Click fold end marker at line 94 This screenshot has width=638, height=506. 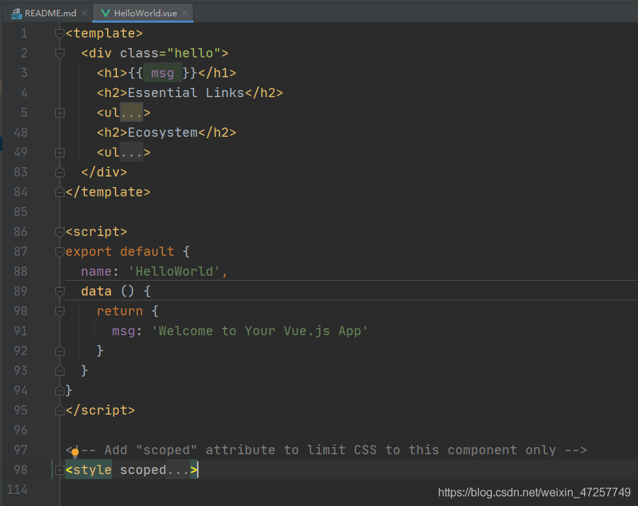[60, 390]
